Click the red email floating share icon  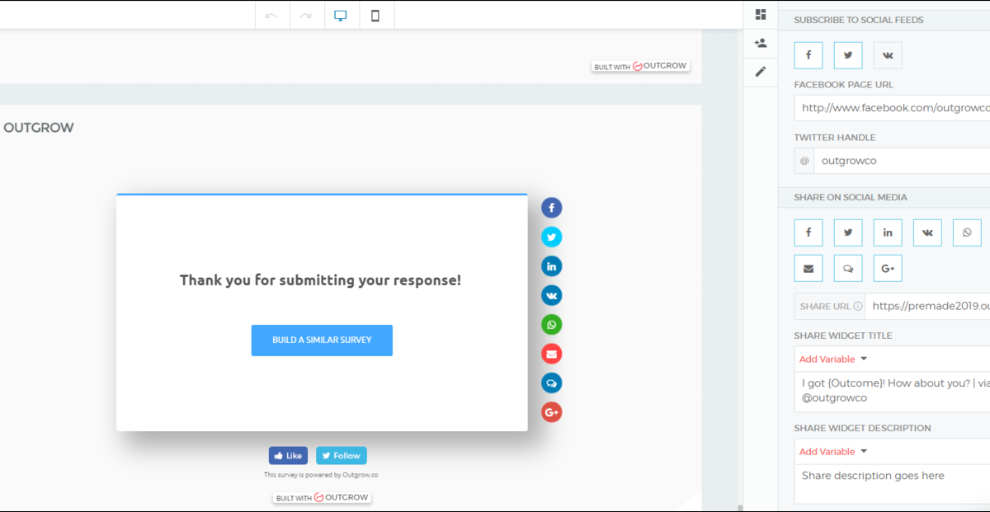(552, 355)
